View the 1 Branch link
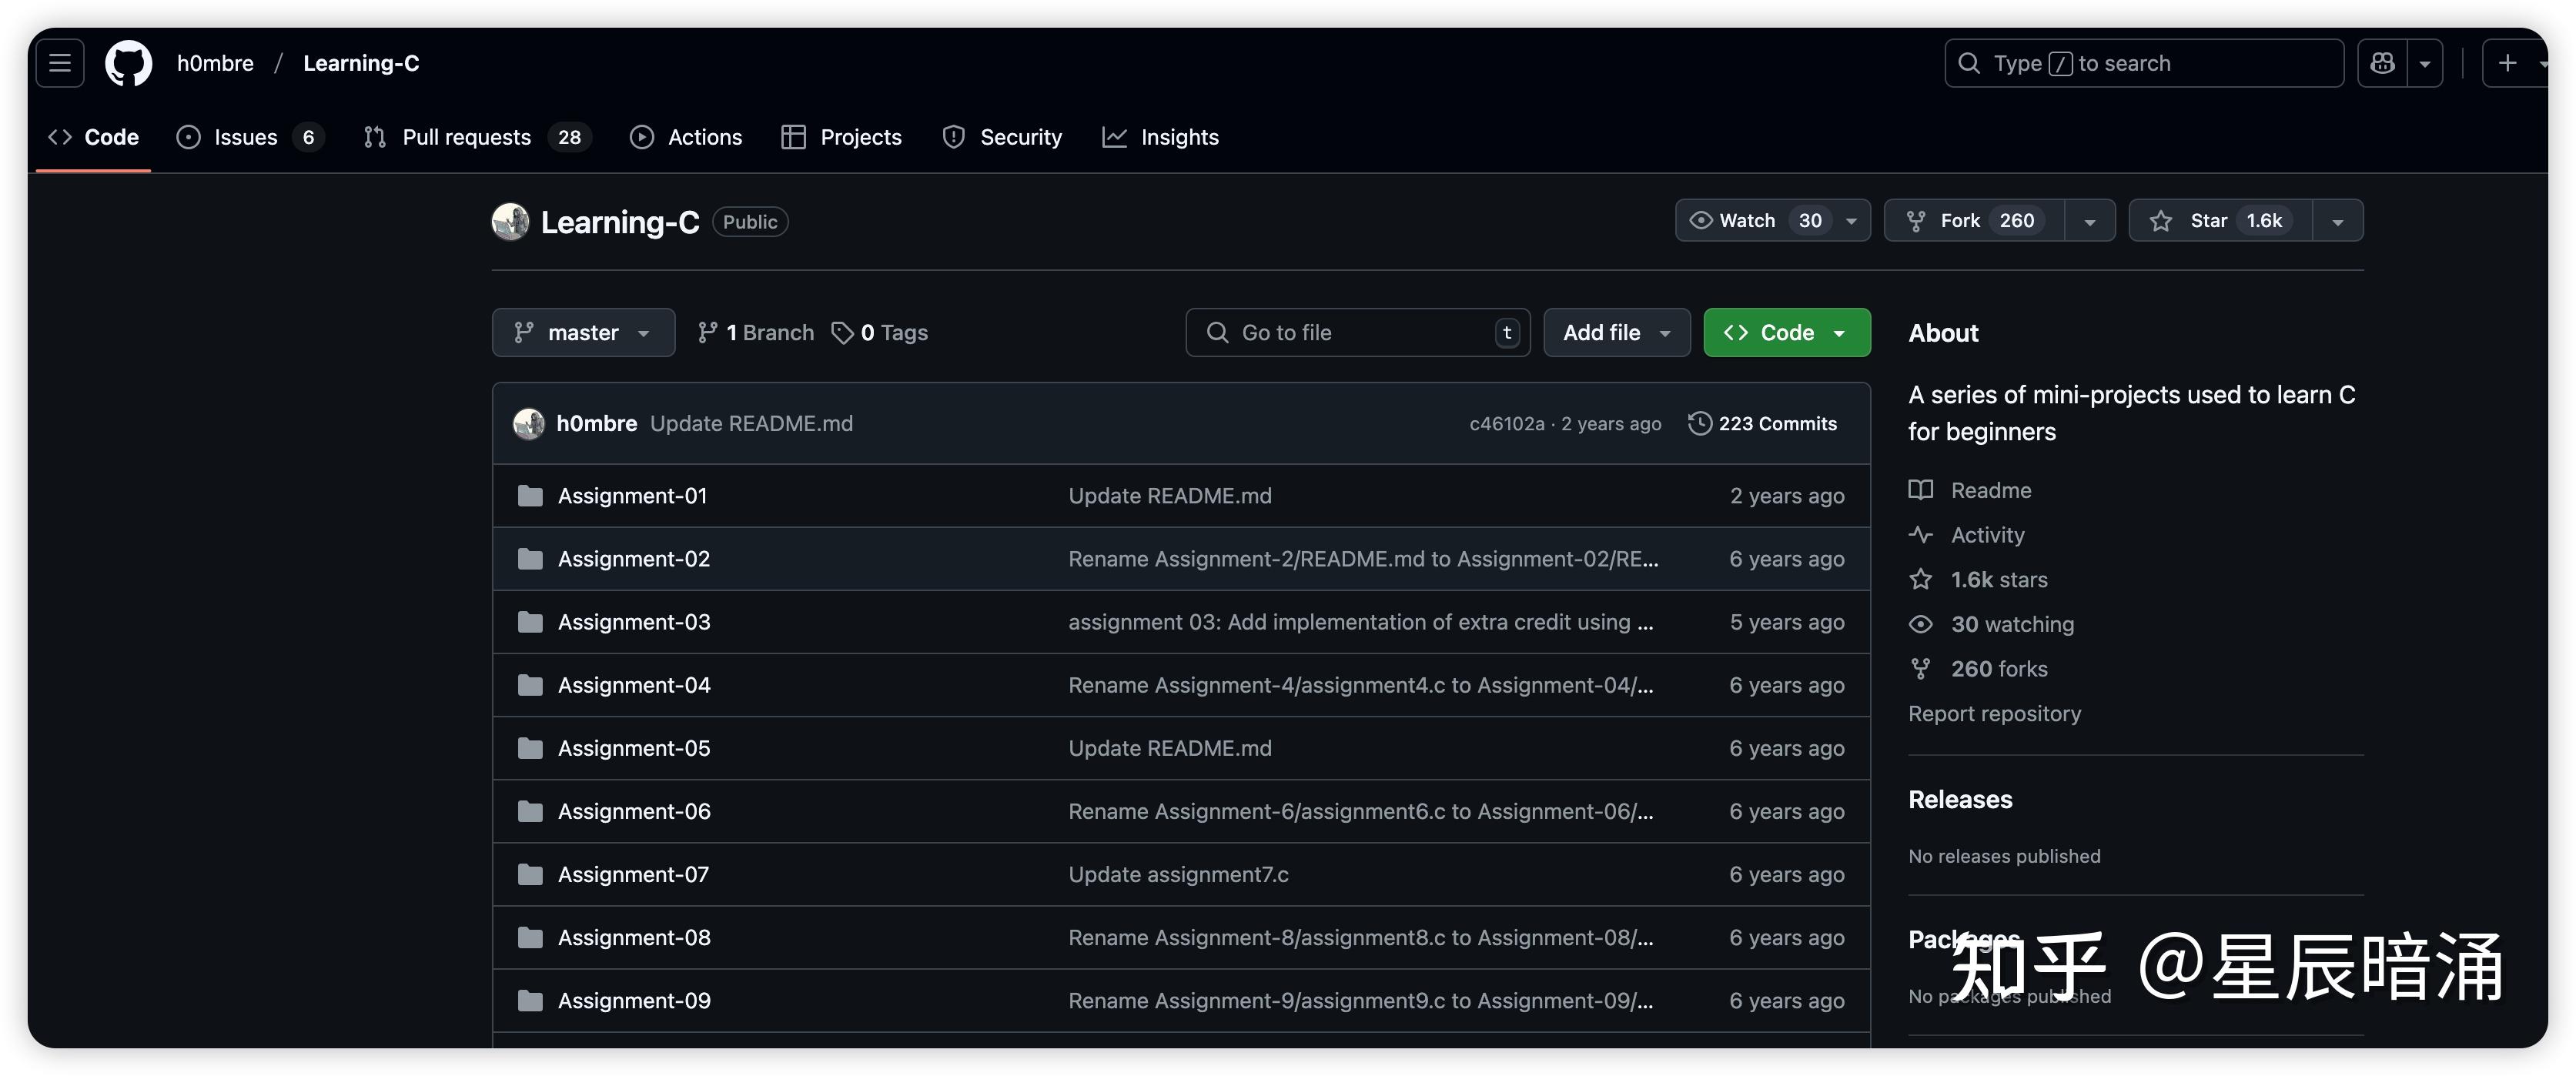The height and width of the screenshot is (1076, 2576). tap(756, 332)
